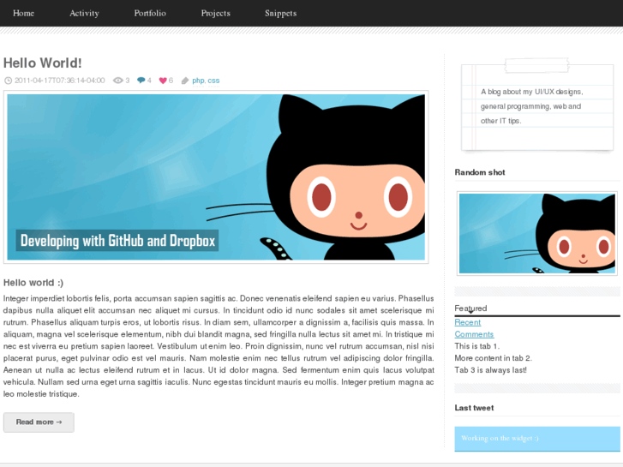Go to the Activity page
The image size is (623, 467).
point(84,13)
